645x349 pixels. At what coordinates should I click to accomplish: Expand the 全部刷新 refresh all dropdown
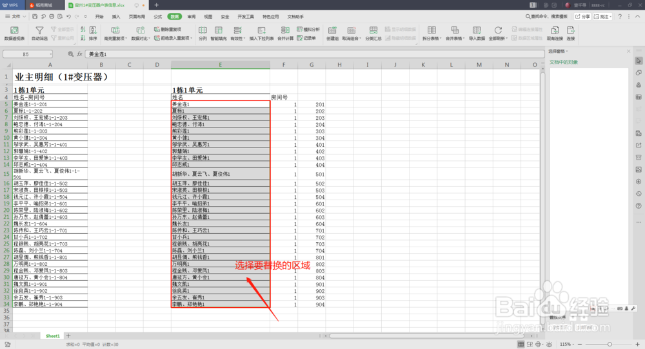click(507, 39)
